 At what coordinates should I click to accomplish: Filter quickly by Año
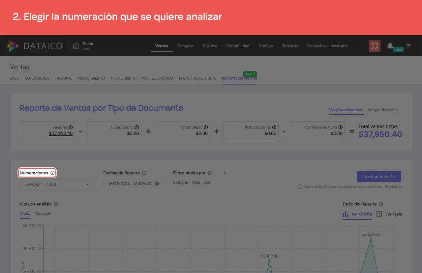click(208, 183)
